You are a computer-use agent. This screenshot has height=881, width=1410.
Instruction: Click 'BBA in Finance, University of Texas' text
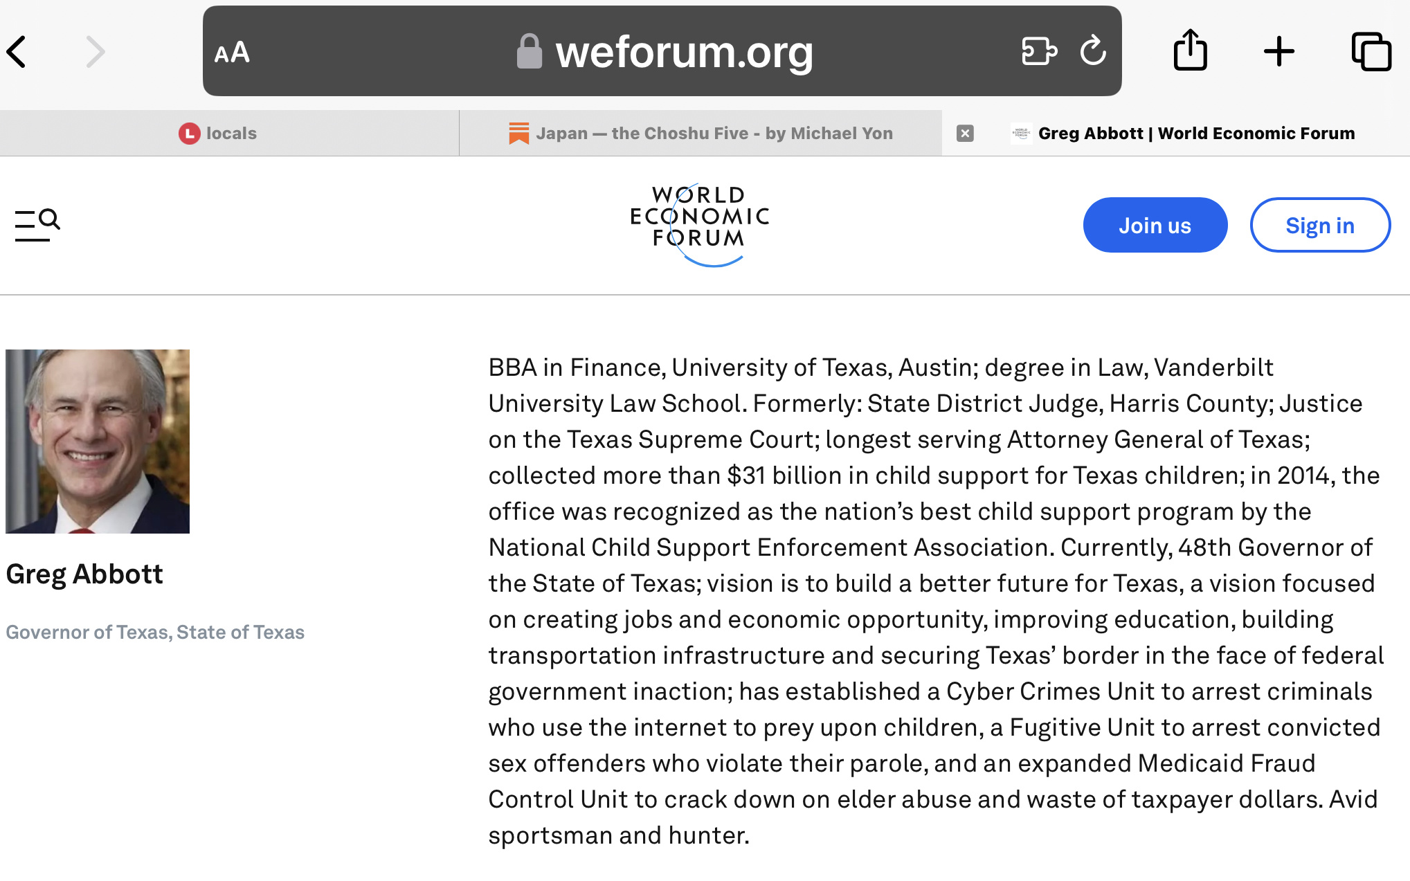pos(689,367)
